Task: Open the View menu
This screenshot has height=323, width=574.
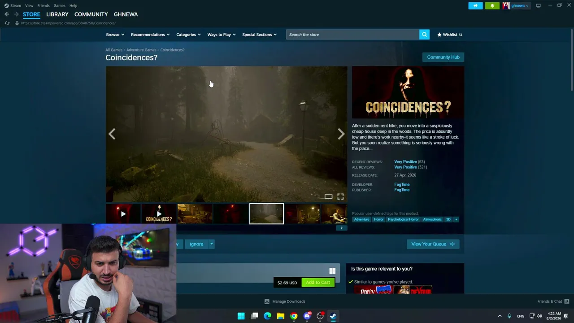Action: [29, 5]
